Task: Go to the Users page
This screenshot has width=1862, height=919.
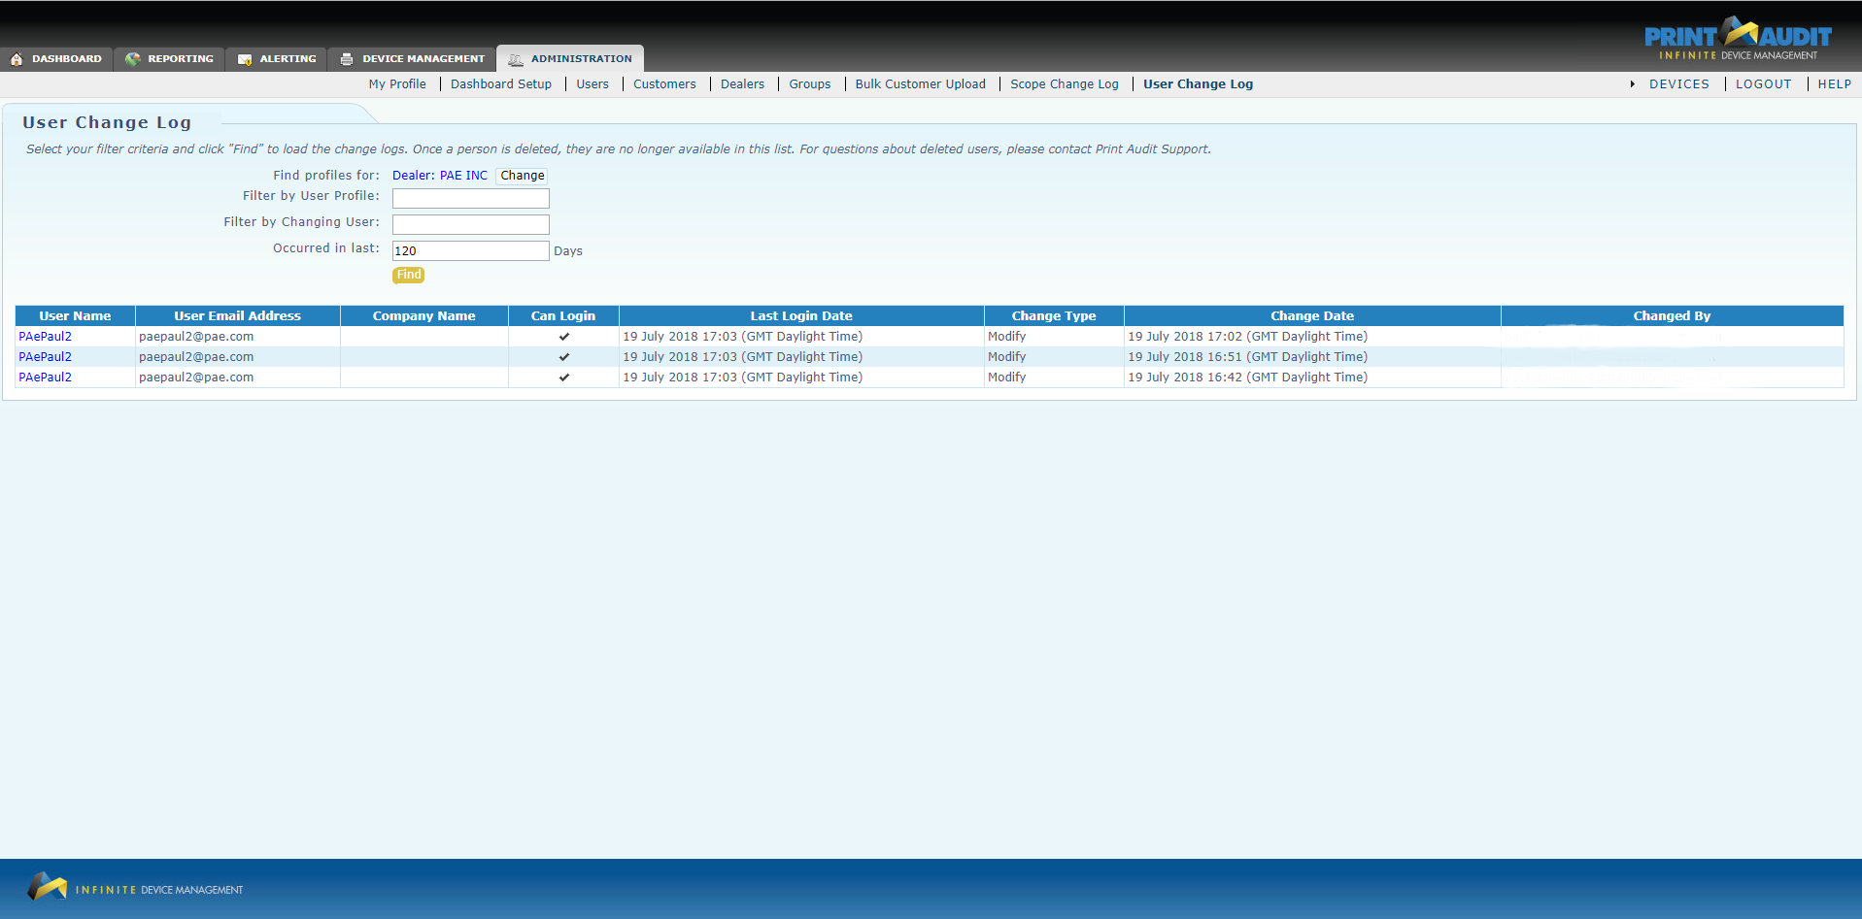Action: tap(592, 84)
